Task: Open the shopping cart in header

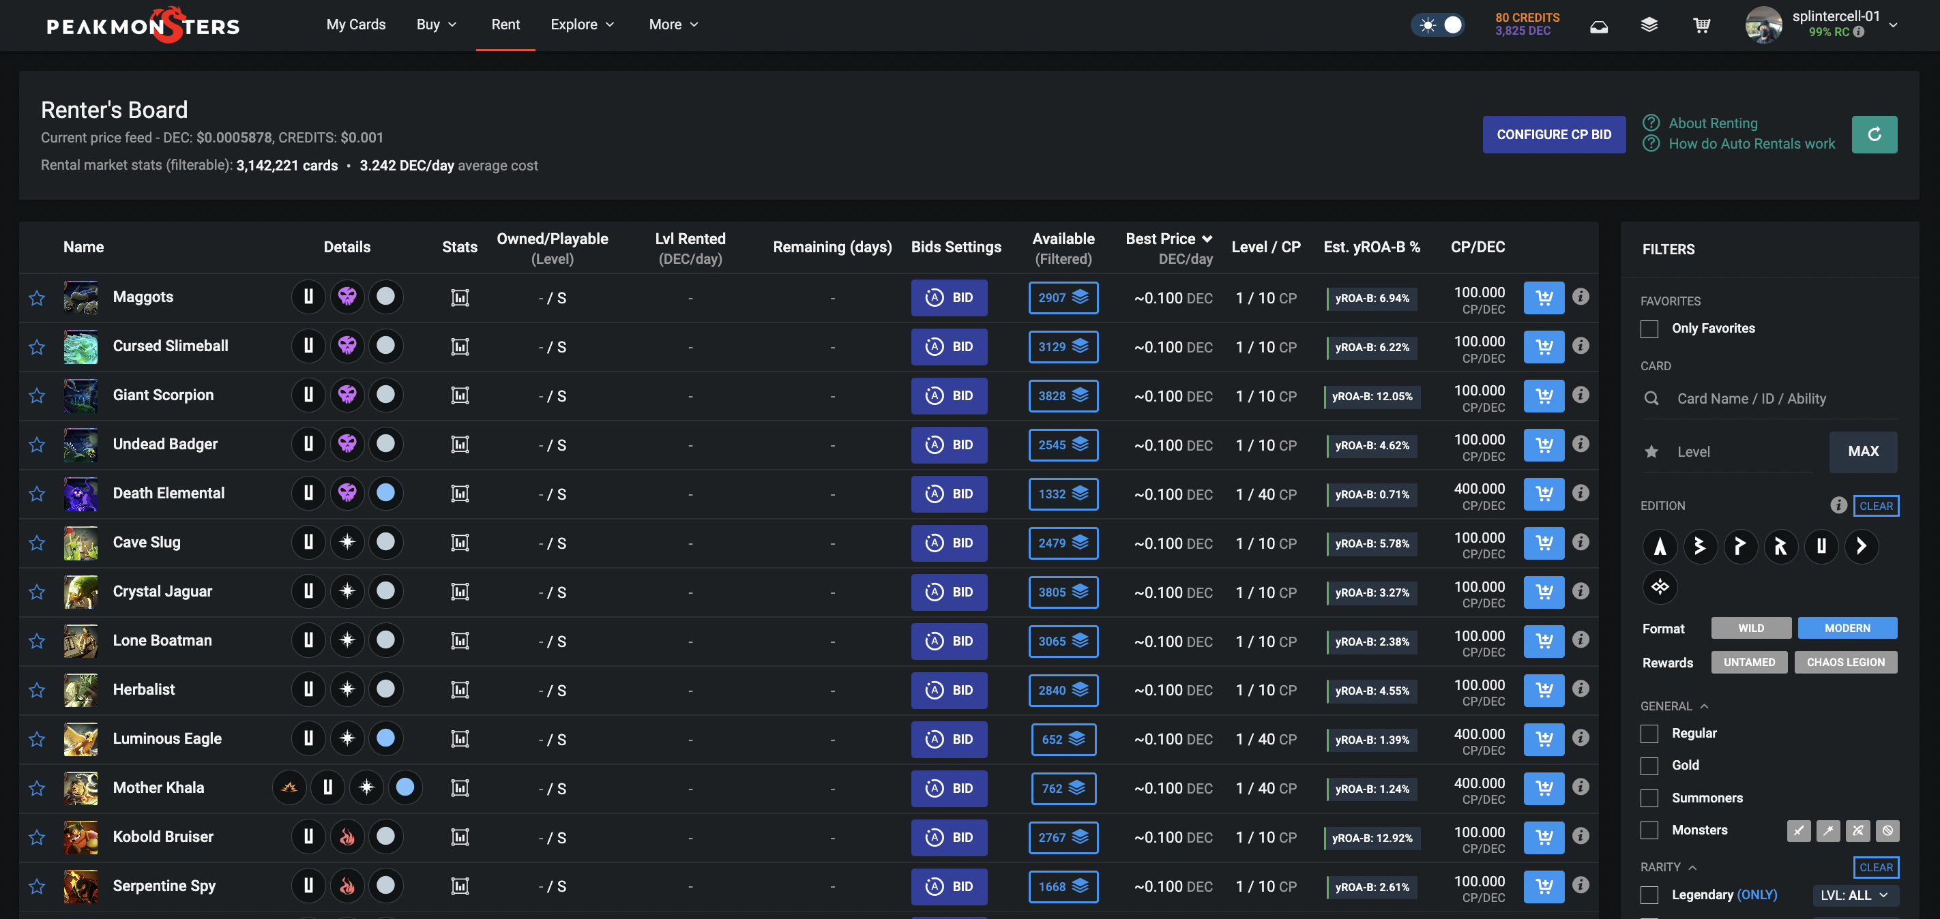Action: click(1701, 26)
